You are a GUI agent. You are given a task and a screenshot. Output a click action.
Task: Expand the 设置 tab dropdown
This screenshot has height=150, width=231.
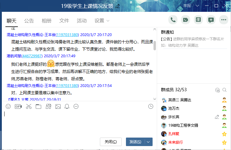pyautogui.click(x=108, y=21)
